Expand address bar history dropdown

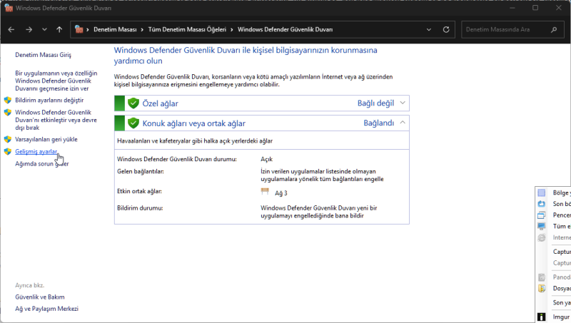pos(429,29)
